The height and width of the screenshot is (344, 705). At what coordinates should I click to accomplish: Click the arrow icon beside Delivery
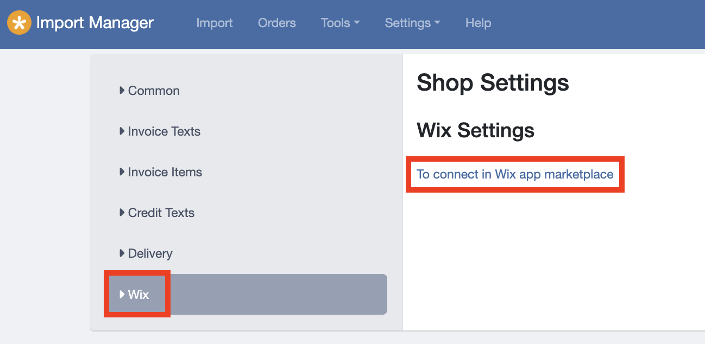pos(122,253)
